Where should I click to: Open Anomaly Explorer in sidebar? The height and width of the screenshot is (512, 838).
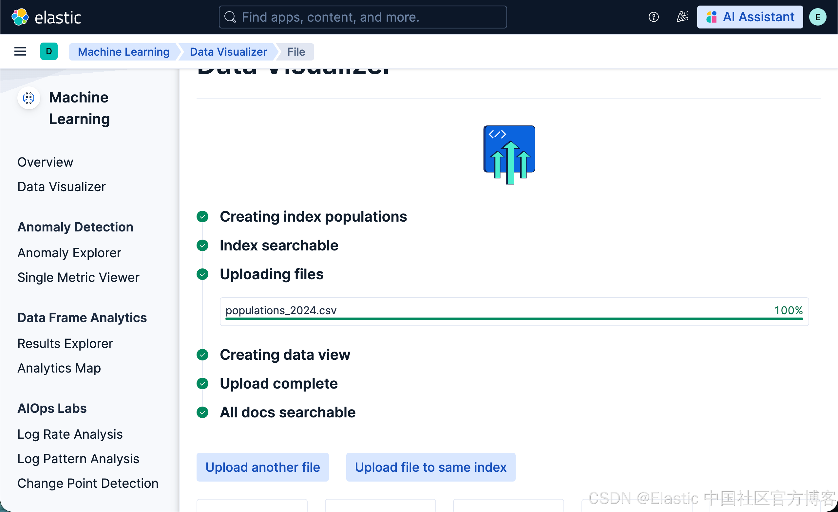pos(69,253)
